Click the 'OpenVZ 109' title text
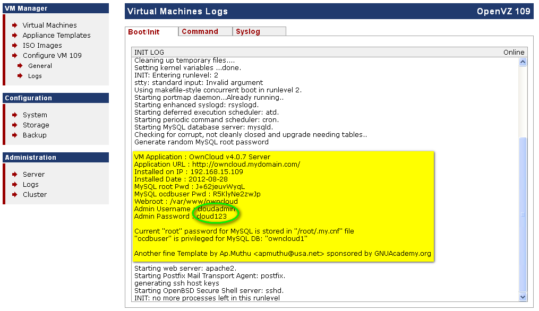Screen dimensions: 539x311 click(503, 11)
